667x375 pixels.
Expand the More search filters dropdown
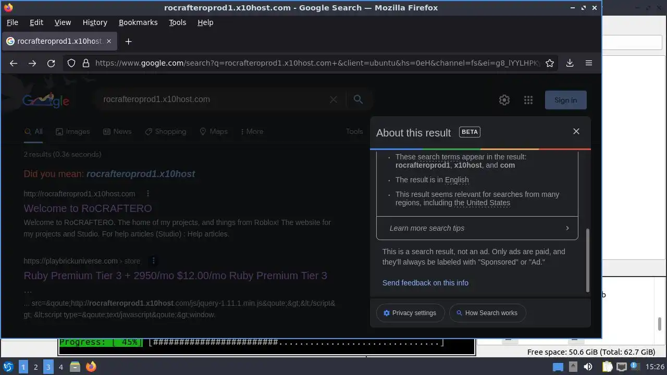point(252,131)
